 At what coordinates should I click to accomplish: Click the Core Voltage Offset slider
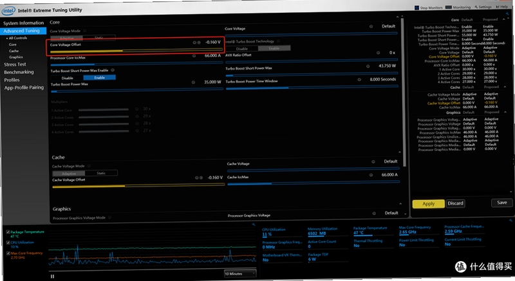coord(136,51)
